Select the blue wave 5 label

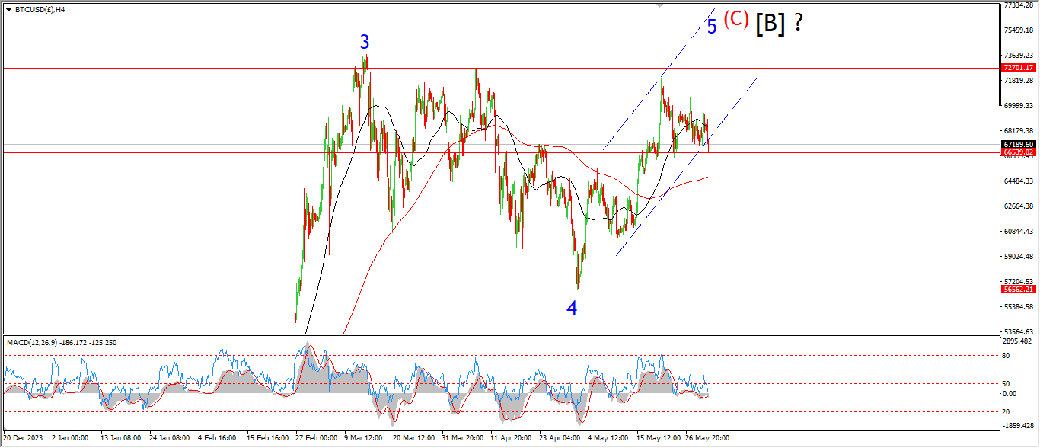point(711,27)
